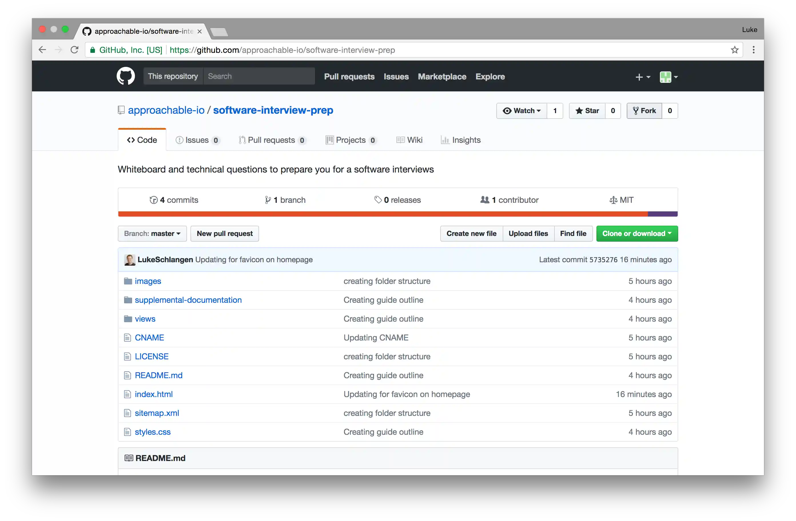Open the plus sign create menu
The width and height of the screenshot is (796, 521).
[642, 77]
